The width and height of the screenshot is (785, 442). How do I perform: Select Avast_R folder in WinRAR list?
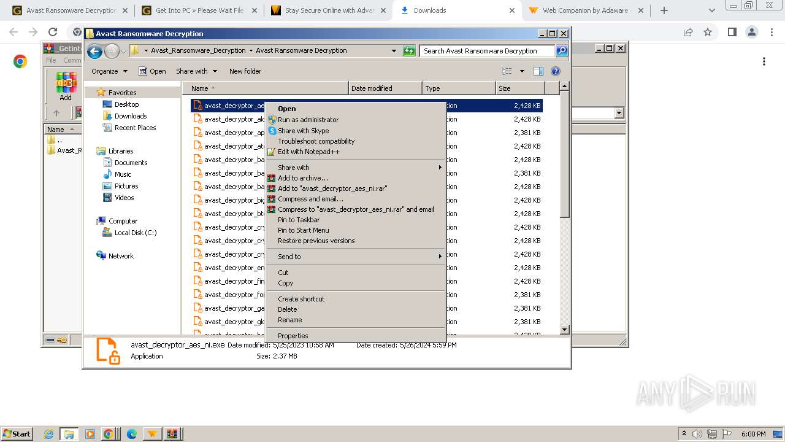(64, 150)
